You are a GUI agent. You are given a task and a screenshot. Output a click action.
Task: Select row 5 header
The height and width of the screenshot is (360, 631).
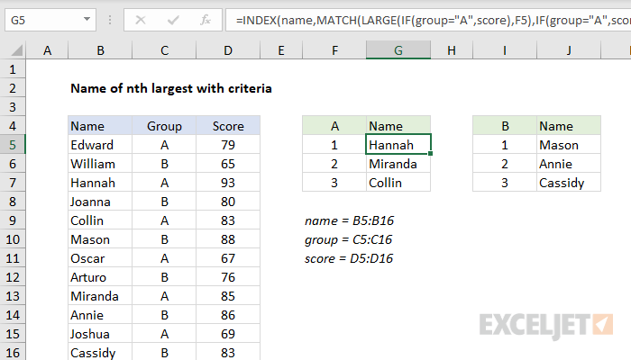pyautogui.click(x=13, y=145)
